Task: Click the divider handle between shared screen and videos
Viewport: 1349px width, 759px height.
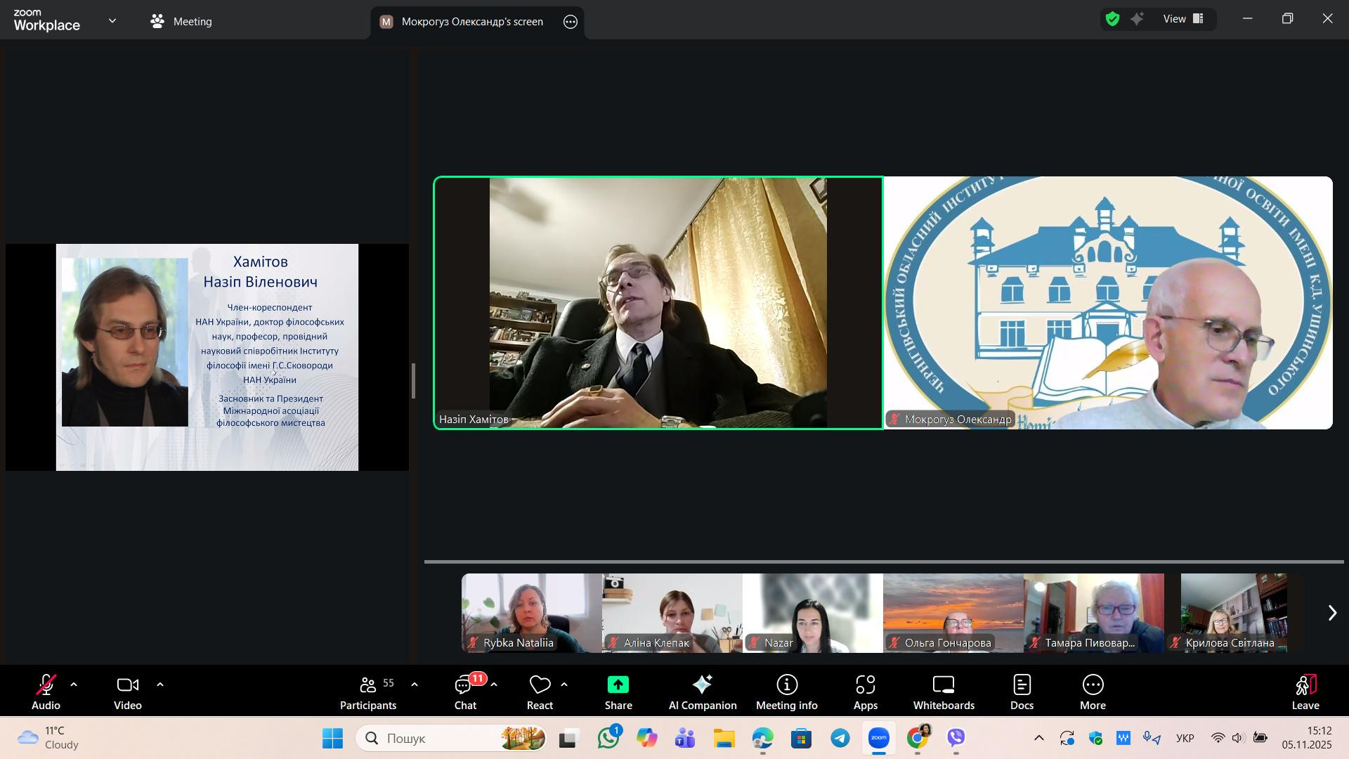Action: tap(413, 381)
